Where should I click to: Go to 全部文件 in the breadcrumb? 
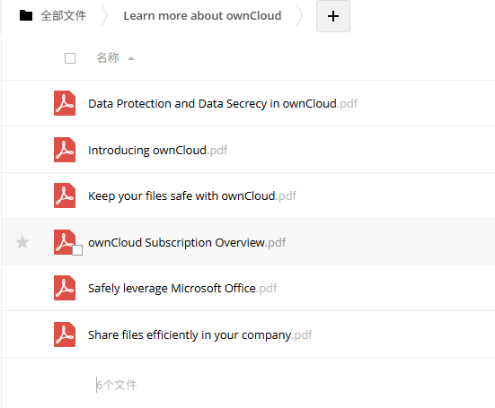[63, 15]
